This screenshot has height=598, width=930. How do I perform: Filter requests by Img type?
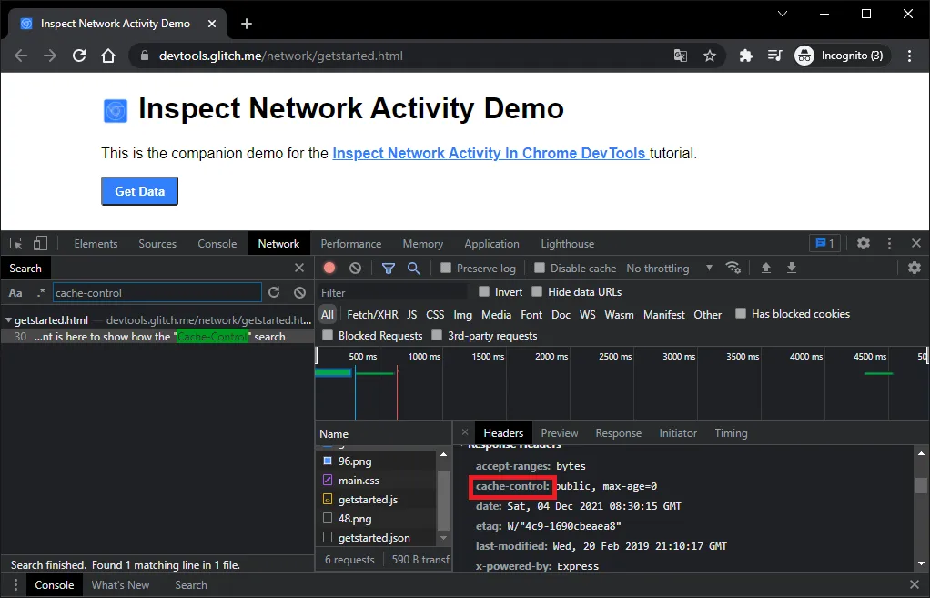[x=462, y=314]
